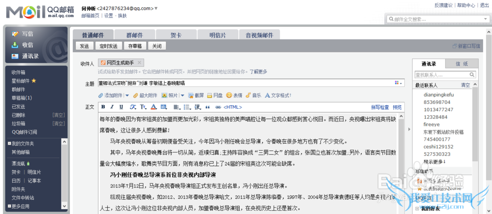Open the 表情 emoticon picker
This screenshot has width=492, height=214.
[234, 95]
